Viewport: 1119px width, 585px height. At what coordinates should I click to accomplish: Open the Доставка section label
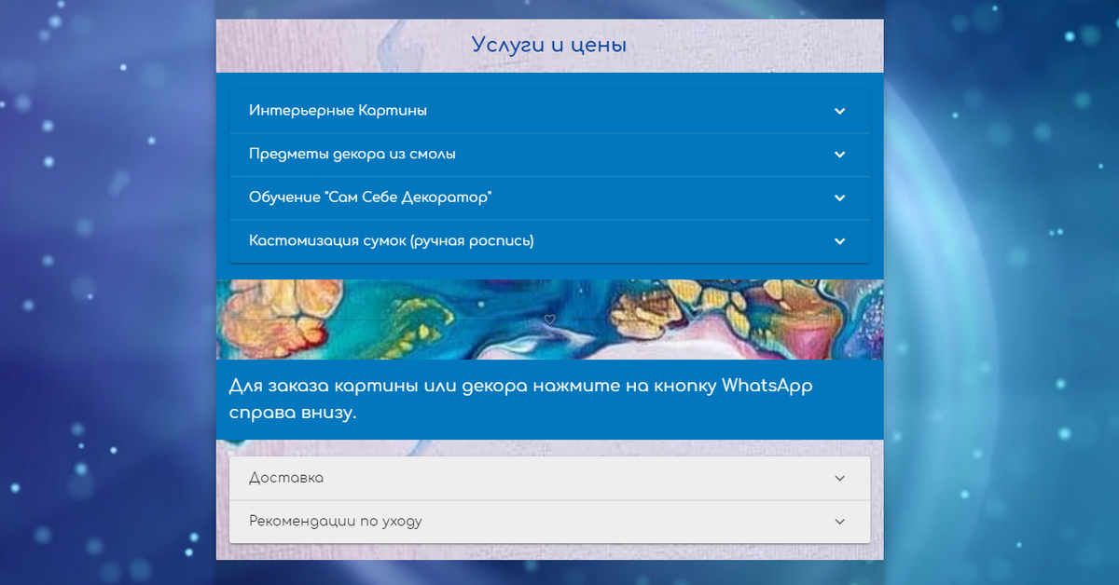[286, 478]
